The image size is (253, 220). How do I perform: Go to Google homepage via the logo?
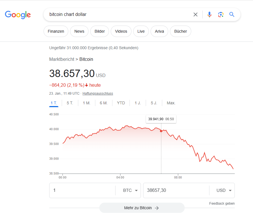point(18,15)
